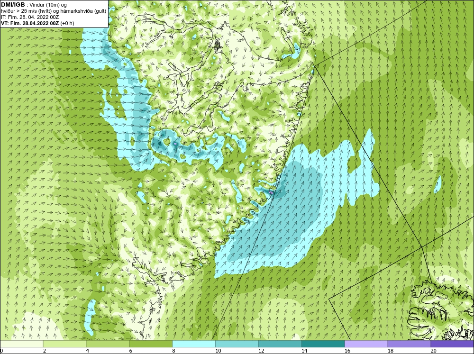Click the legend scale label "16"
The image size is (474, 354).
(x=347, y=351)
